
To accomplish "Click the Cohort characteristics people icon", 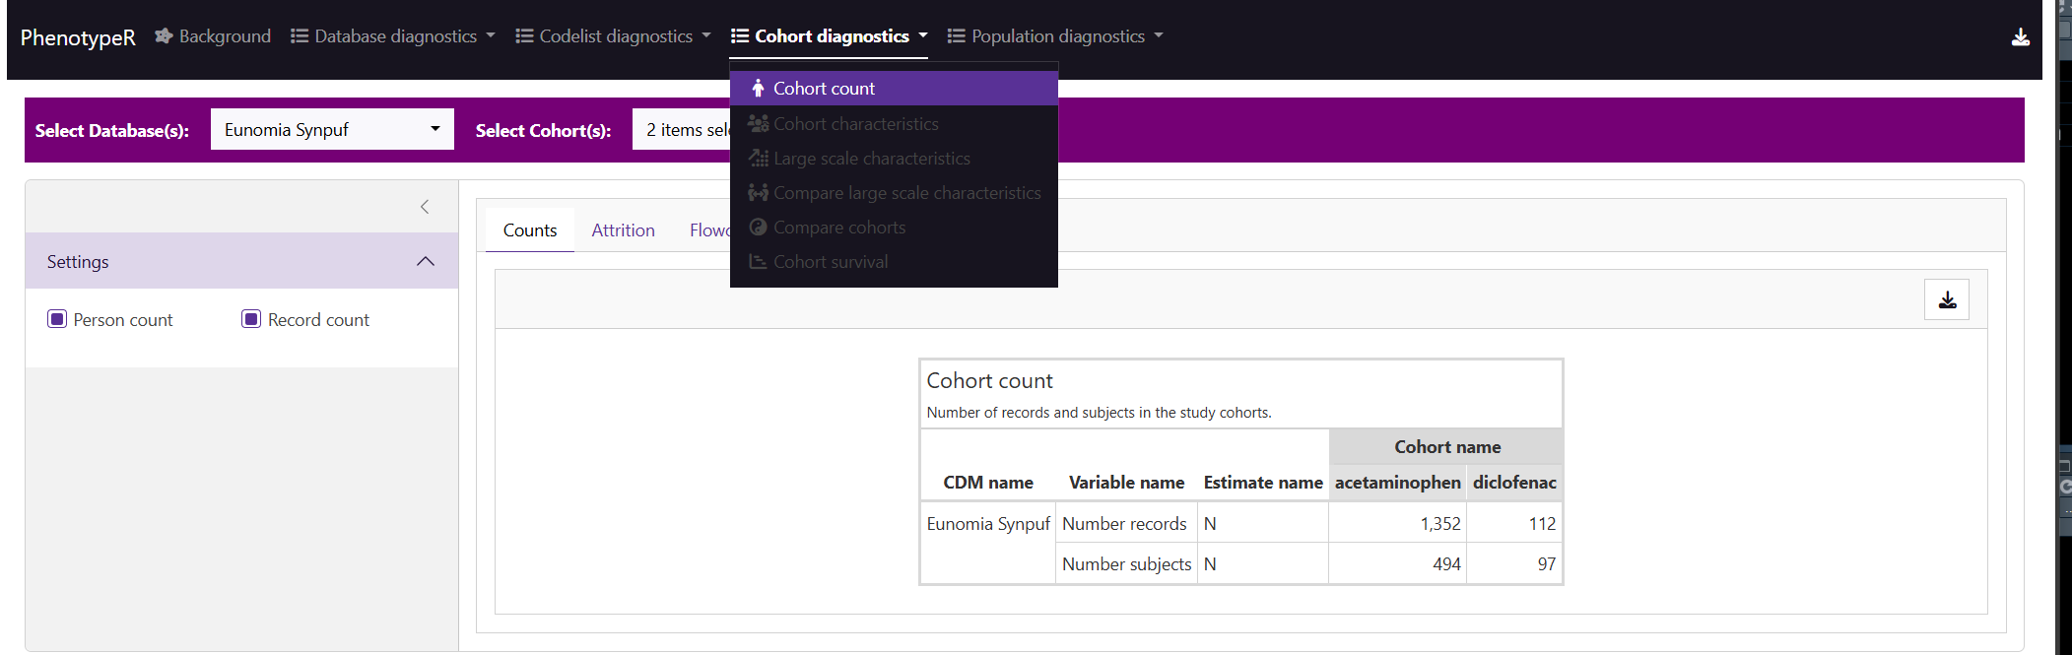I will click(x=758, y=124).
